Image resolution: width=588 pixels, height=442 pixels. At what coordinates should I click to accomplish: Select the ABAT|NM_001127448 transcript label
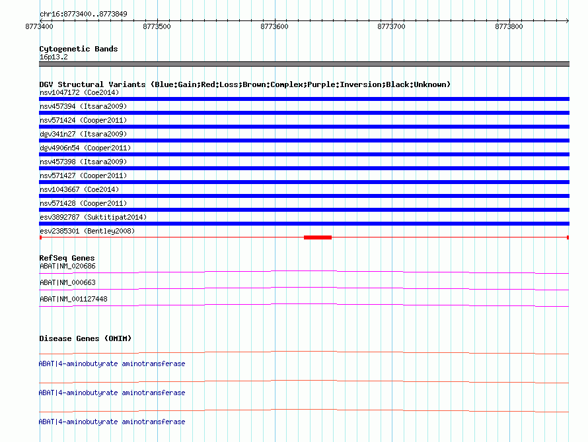73,300
